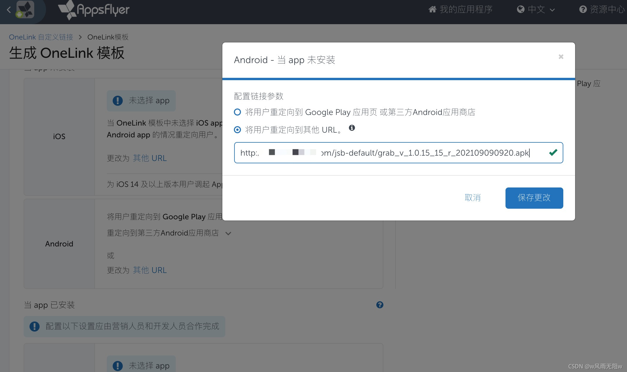Click the Android row label

(x=59, y=244)
